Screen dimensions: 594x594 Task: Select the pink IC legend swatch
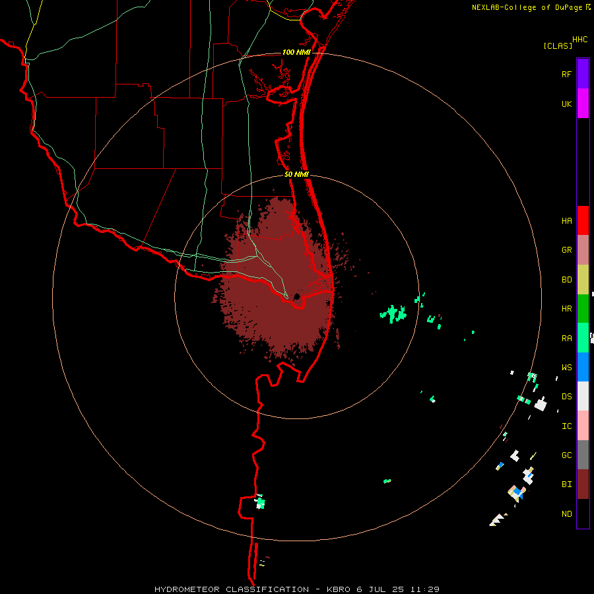click(x=583, y=426)
